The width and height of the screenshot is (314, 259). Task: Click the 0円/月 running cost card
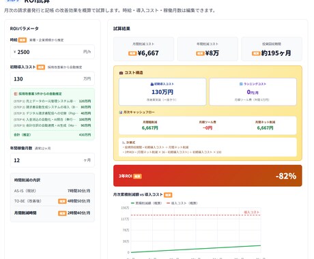[253, 92]
